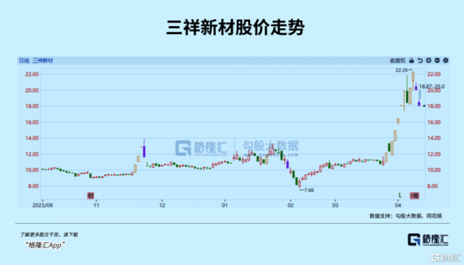Viewport: 464px width, 265px height.
Task: Click the red marker beside the L icon
Action: pos(414,195)
